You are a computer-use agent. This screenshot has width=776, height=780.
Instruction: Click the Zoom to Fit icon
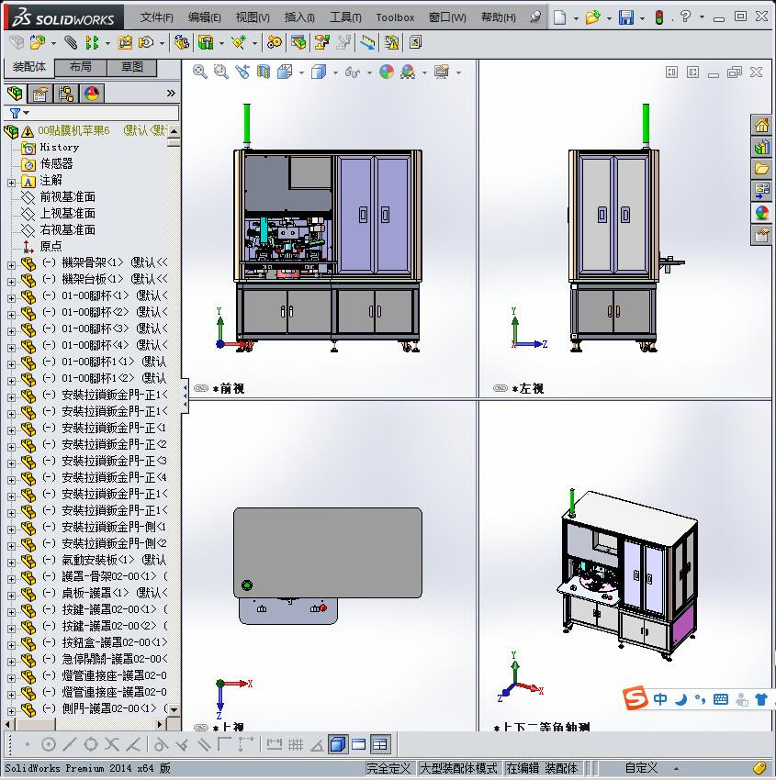[200, 72]
